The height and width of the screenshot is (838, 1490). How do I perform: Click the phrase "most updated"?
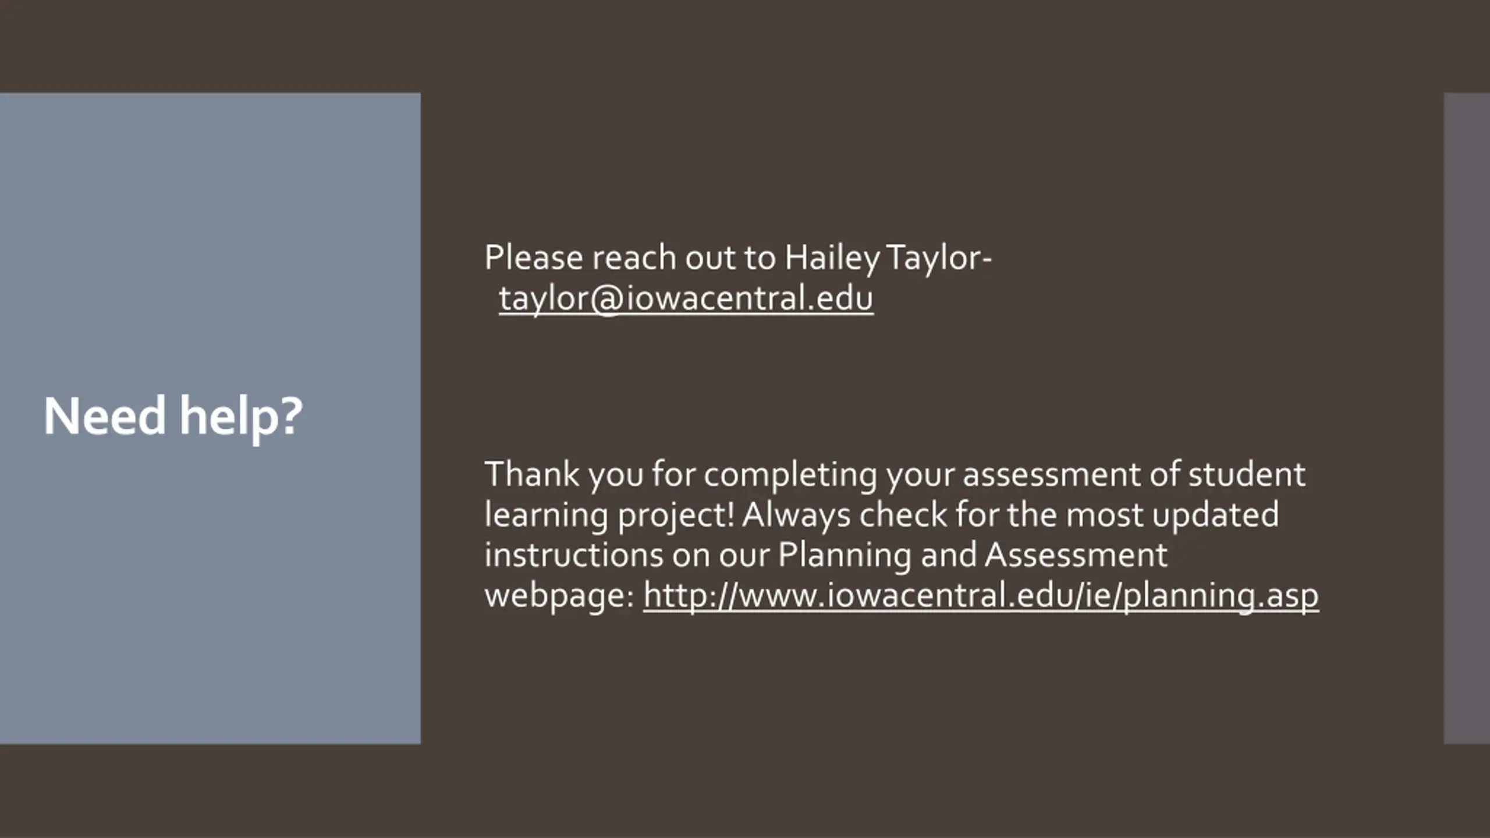coord(1172,516)
